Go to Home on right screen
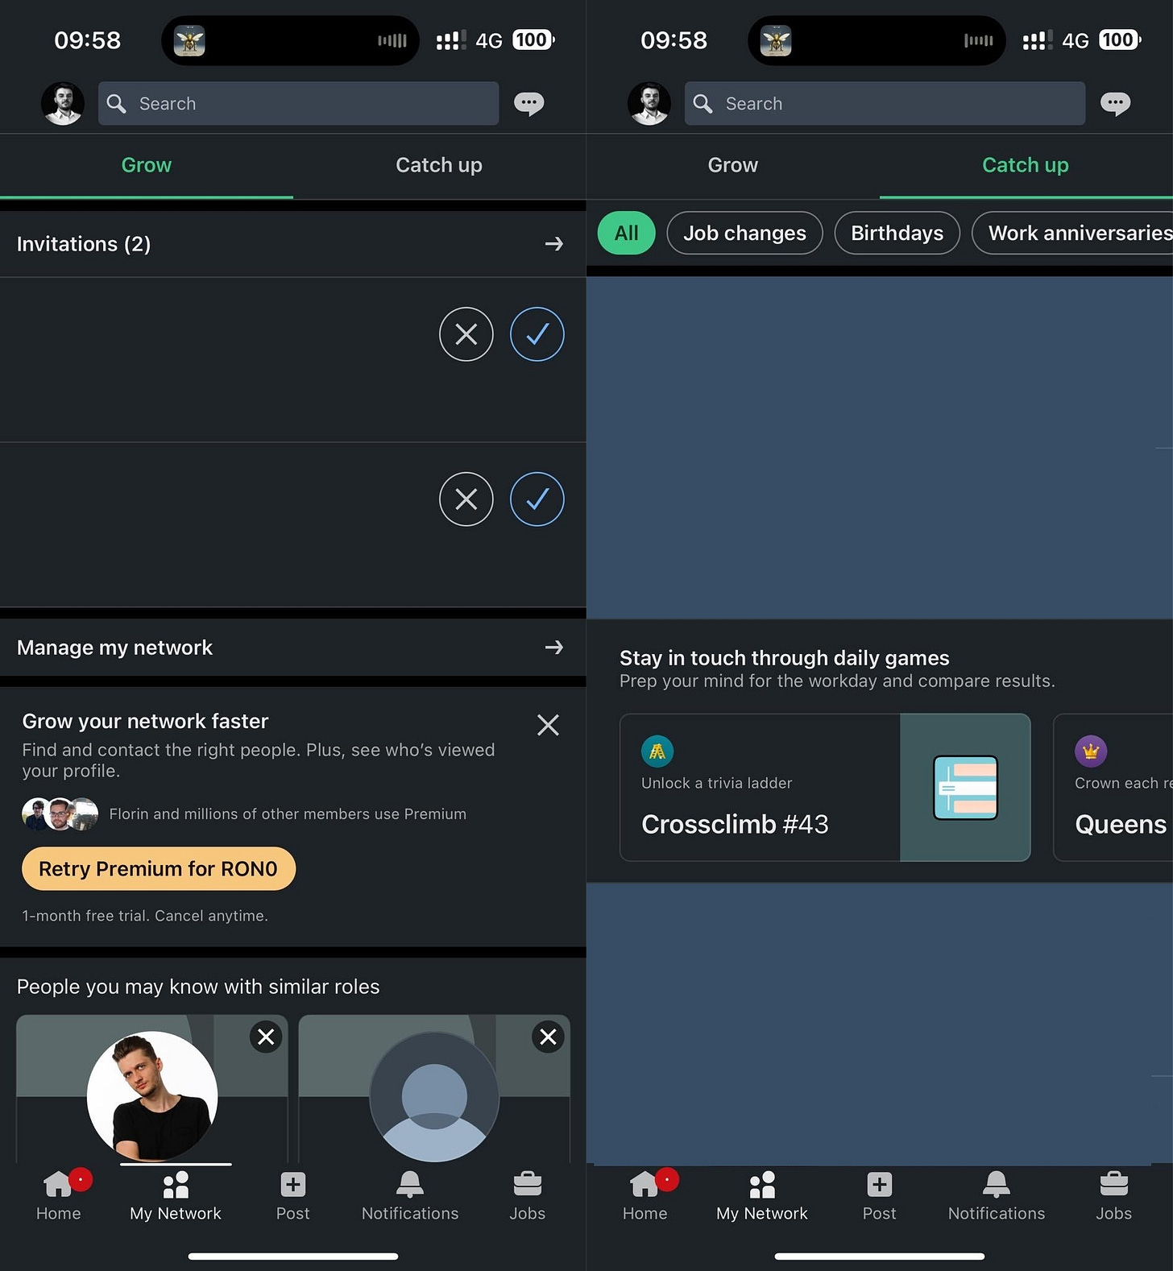This screenshot has height=1271, width=1173. click(x=645, y=1197)
